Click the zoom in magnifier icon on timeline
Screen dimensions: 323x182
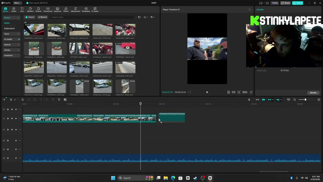[x=319, y=100]
